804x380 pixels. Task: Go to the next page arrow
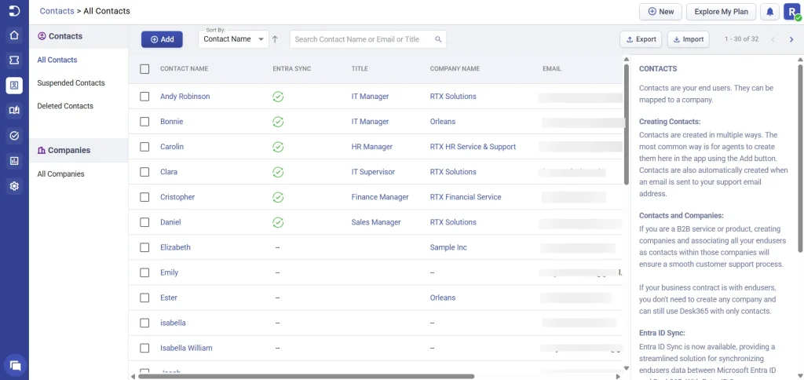pos(791,39)
